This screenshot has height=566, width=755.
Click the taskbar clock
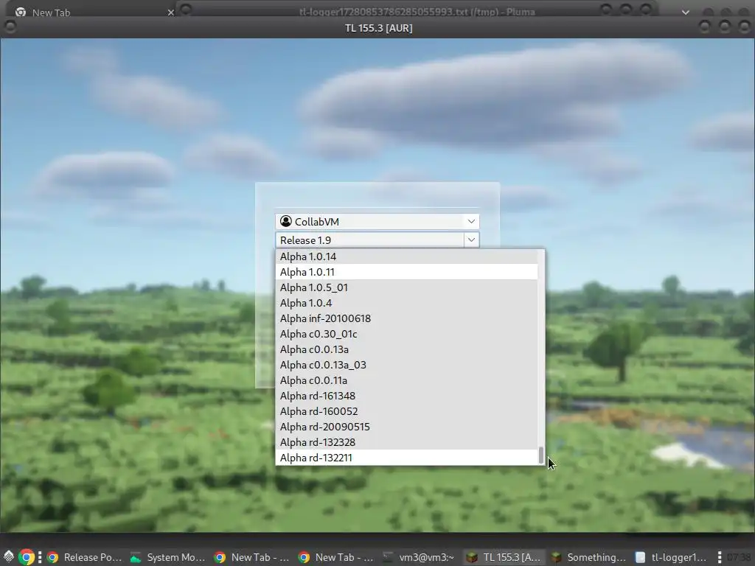click(x=740, y=557)
